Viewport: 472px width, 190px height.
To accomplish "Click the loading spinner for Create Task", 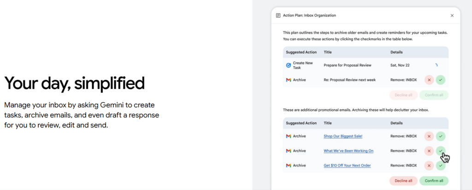I will coord(436,65).
